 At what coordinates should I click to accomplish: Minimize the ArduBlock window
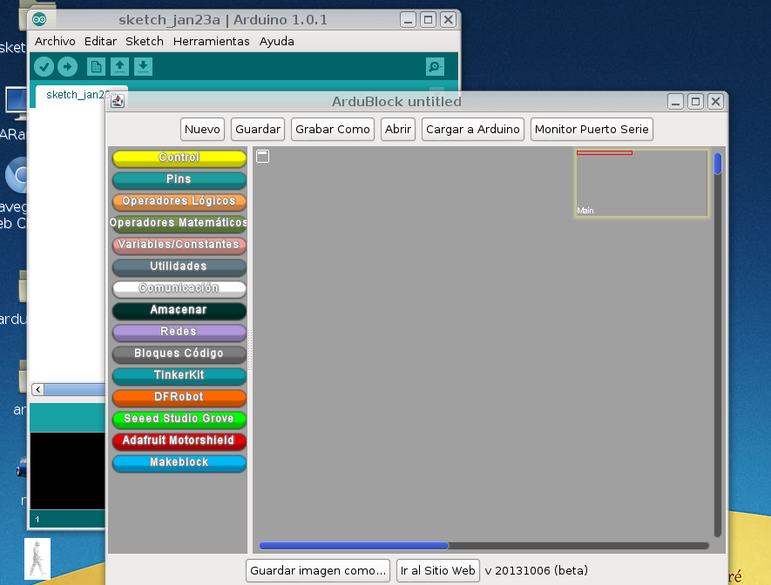pyautogui.click(x=676, y=102)
